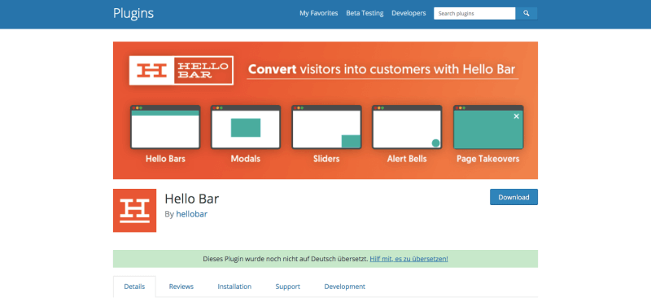
Task: Click the Page Takeovers window illustration
Action: coord(488,127)
